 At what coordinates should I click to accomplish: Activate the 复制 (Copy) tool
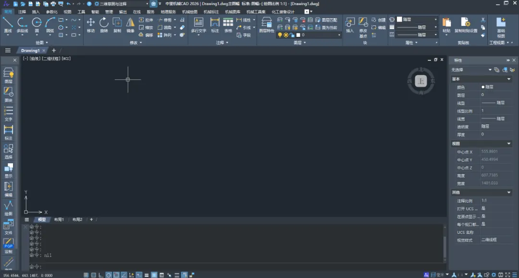click(117, 25)
